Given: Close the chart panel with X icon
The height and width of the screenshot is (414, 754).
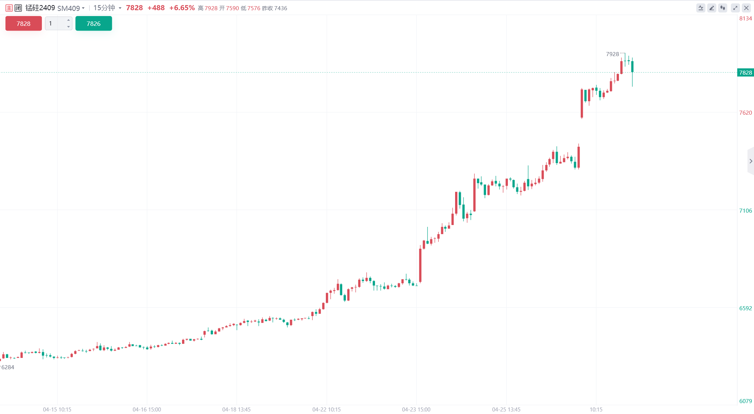Looking at the screenshot, I should 746,8.
